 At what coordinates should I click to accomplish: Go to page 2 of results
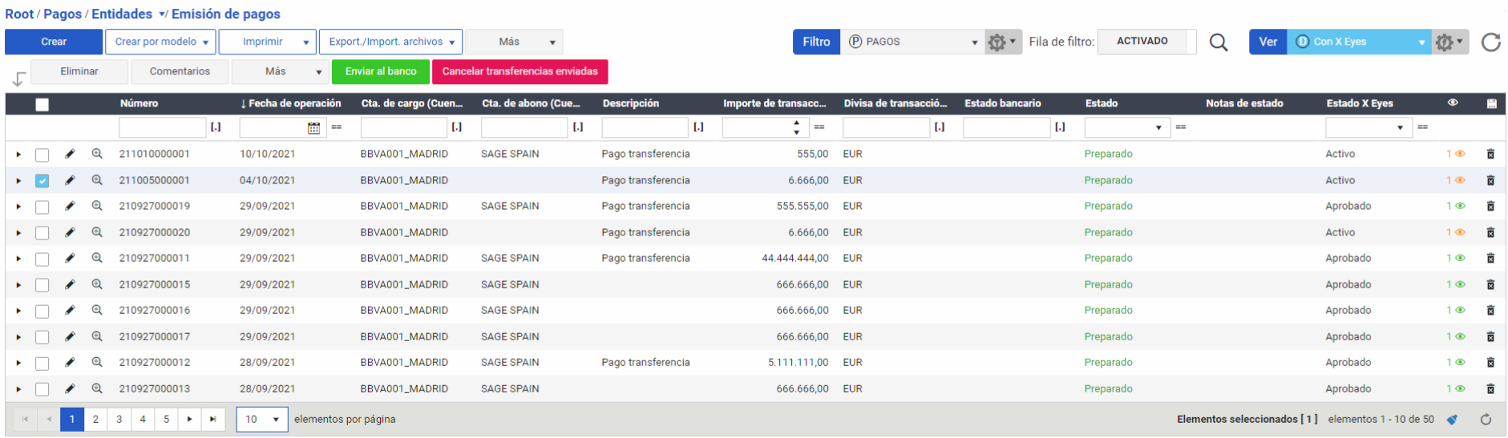(95, 419)
